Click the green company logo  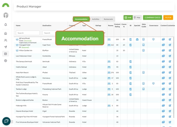[x=6, y=5]
